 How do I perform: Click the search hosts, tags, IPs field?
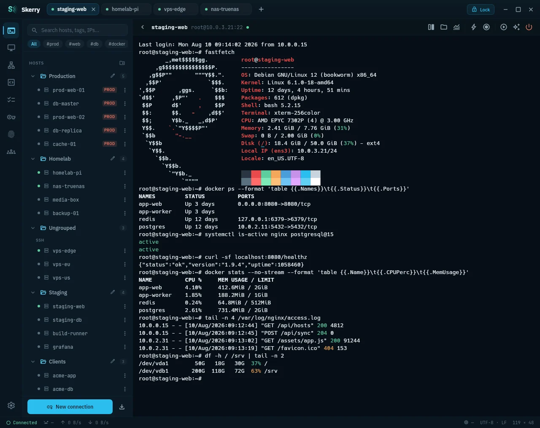click(78, 30)
